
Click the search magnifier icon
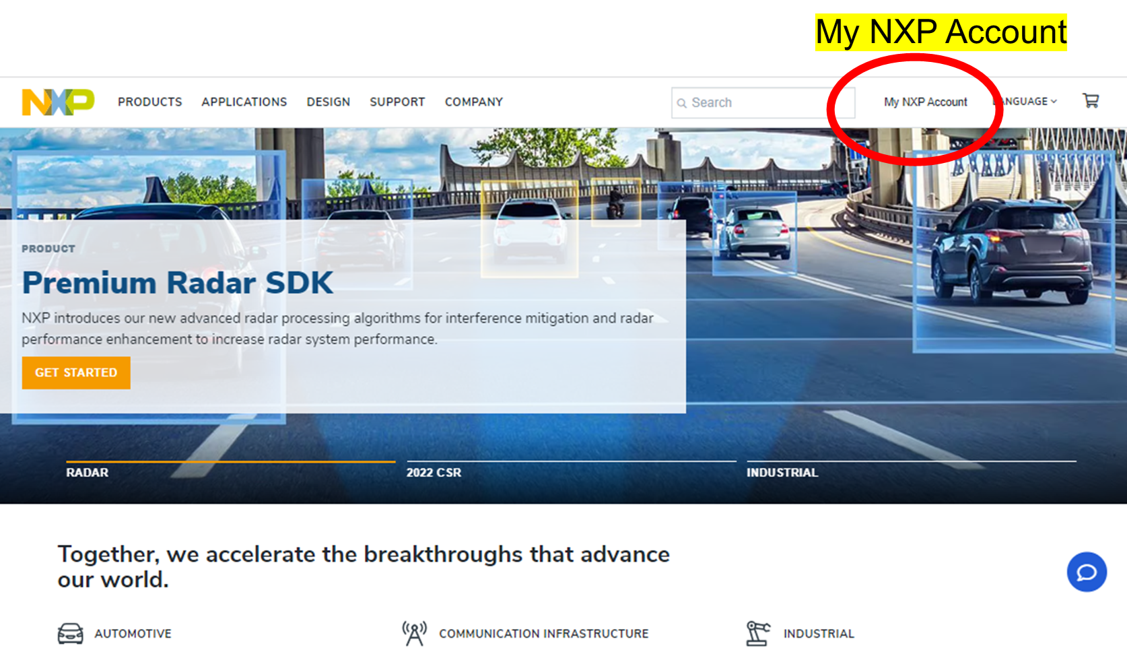pyautogui.click(x=683, y=102)
